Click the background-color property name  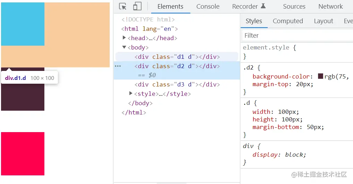281,76
